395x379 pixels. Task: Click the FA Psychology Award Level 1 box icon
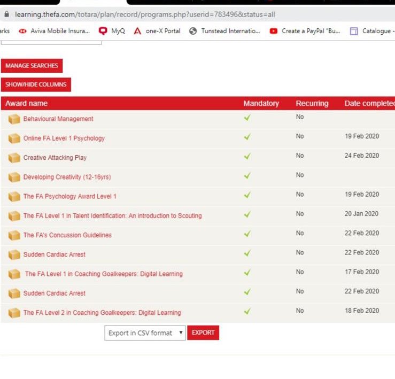(14, 197)
